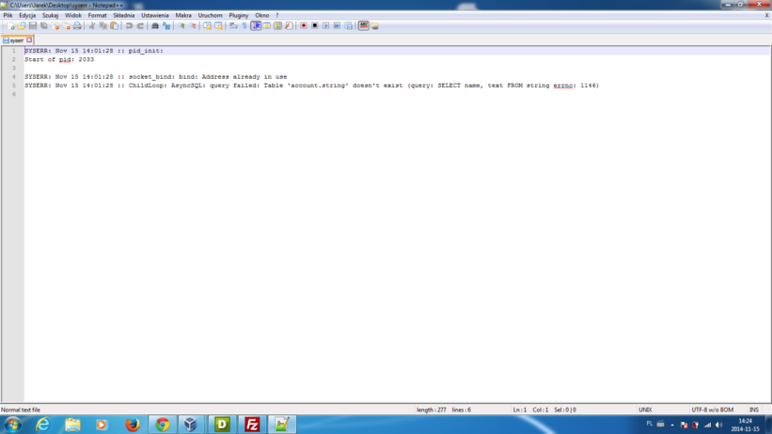
Task: Open the Szukaj menu
Action: [x=50, y=15]
